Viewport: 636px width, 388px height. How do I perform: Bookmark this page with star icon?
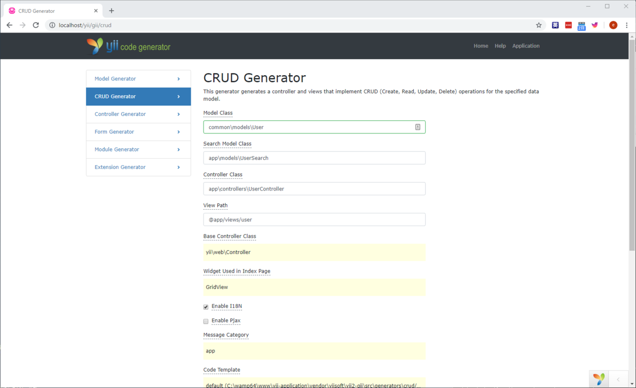pos(539,25)
